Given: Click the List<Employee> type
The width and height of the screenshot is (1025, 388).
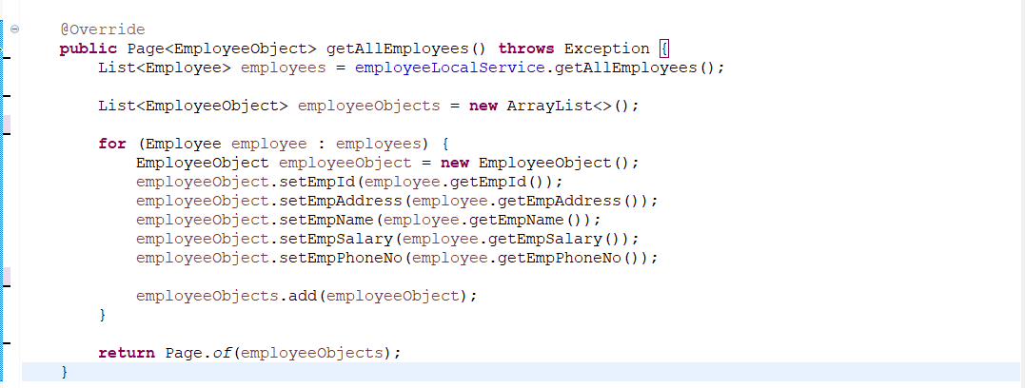Looking at the screenshot, I should pyautogui.click(x=165, y=68).
